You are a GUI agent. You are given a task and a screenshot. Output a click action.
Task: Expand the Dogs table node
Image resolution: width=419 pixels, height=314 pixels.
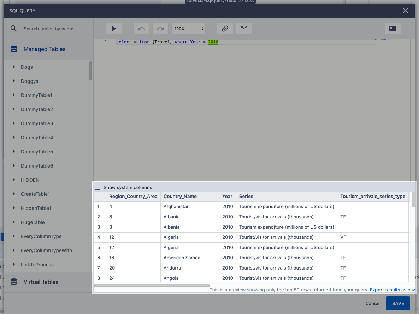pyautogui.click(x=14, y=67)
